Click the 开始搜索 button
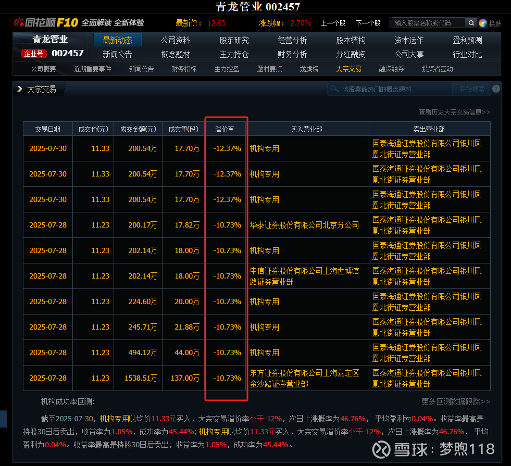The width and height of the screenshot is (511, 466). [x=472, y=89]
